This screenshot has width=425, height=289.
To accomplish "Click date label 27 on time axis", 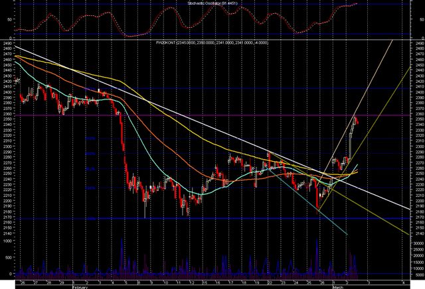I will click(35, 283).
